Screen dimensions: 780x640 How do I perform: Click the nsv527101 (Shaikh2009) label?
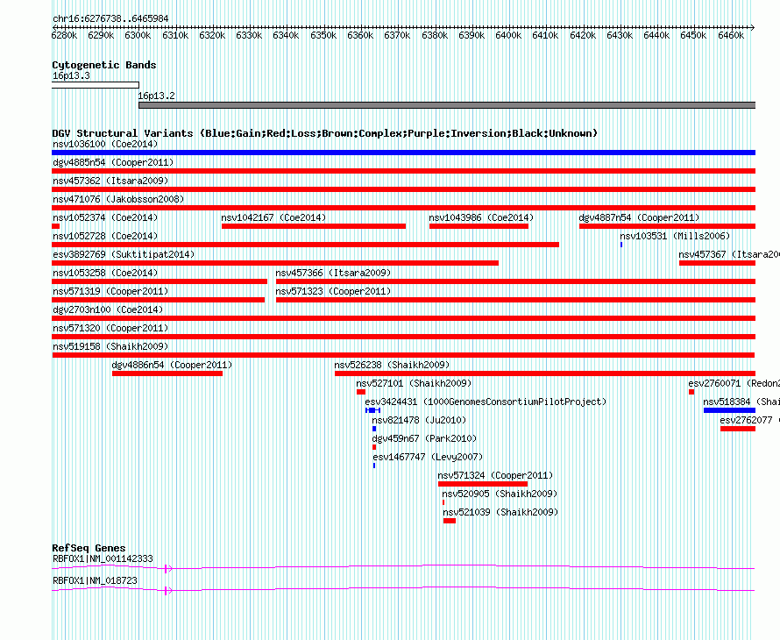point(414,383)
